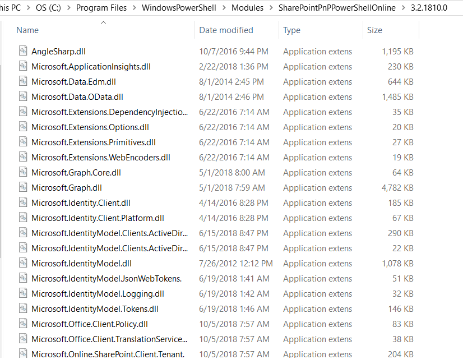Click the Microsoft.ApplicationInsights.dll file icon
Image resolution: width=463 pixels, height=364 pixels.
click(x=23, y=66)
